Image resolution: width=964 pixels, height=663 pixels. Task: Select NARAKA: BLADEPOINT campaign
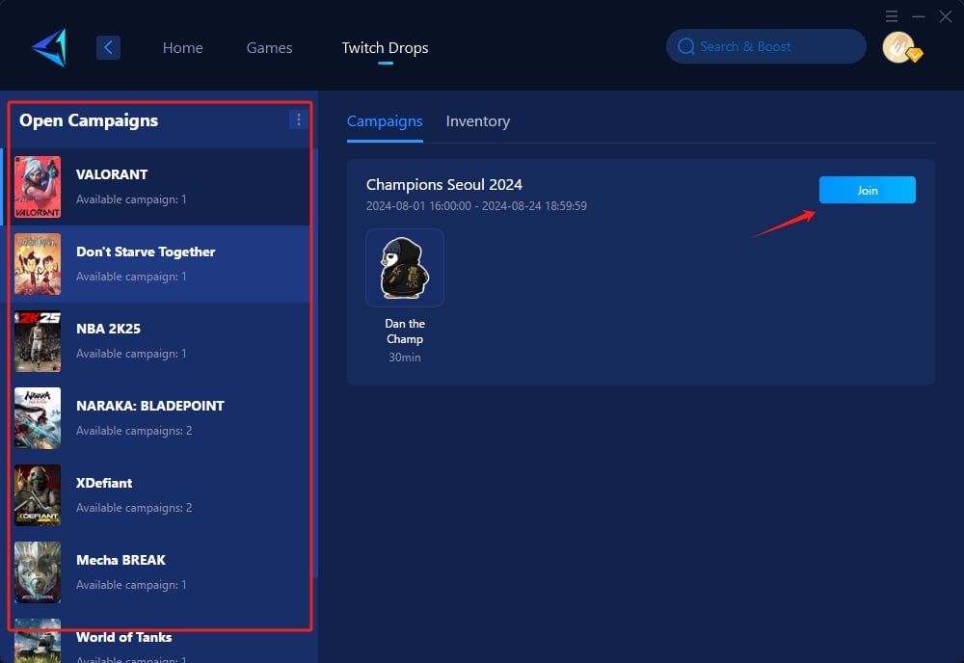155,418
